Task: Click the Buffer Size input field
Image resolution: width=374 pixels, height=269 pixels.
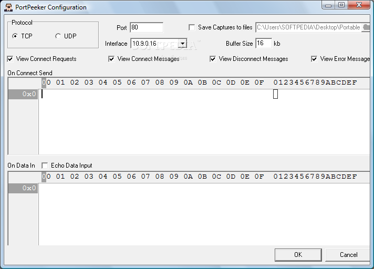Action: click(x=264, y=44)
